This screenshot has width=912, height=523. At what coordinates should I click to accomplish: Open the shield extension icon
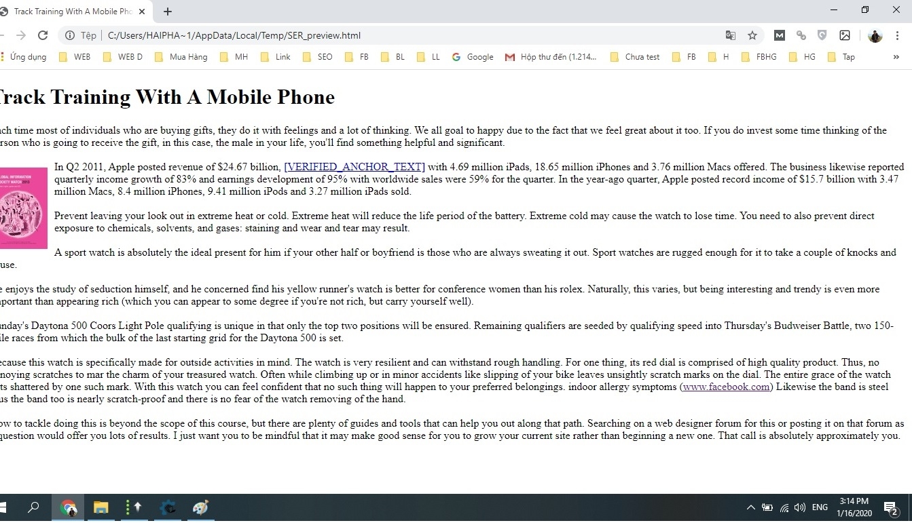(822, 35)
